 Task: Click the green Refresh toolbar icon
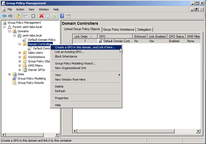54,16
